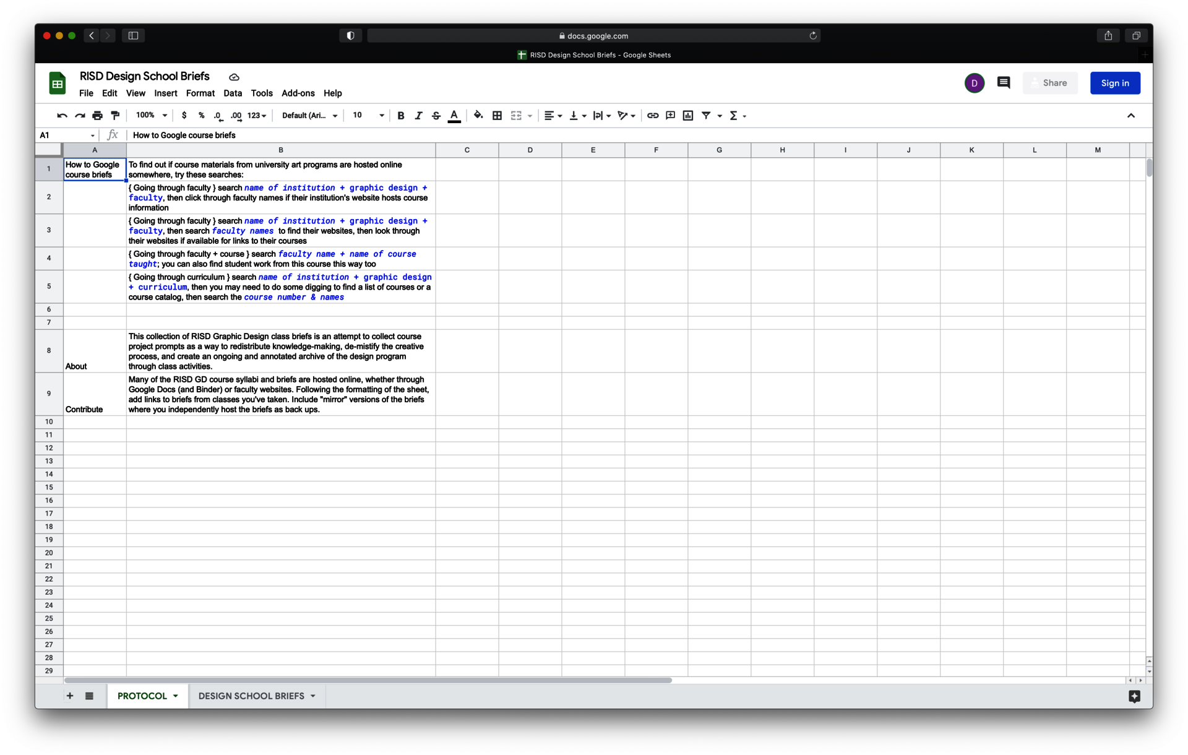The width and height of the screenshot is (1188, 755).
Task: Open the filter views dropdown arrow
Action: point(720,116)
